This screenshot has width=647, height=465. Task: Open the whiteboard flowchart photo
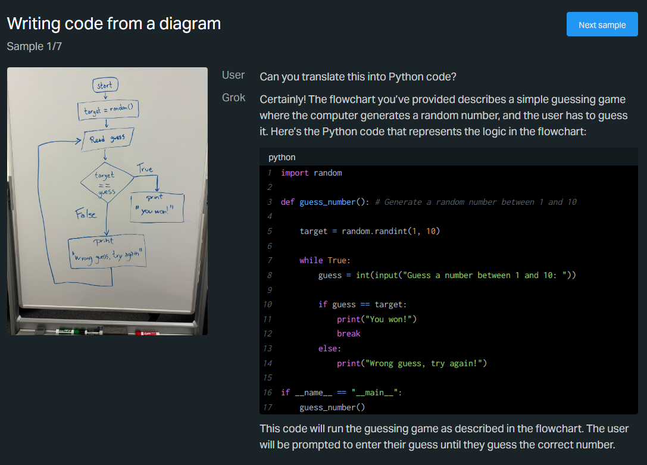point(107,201)
